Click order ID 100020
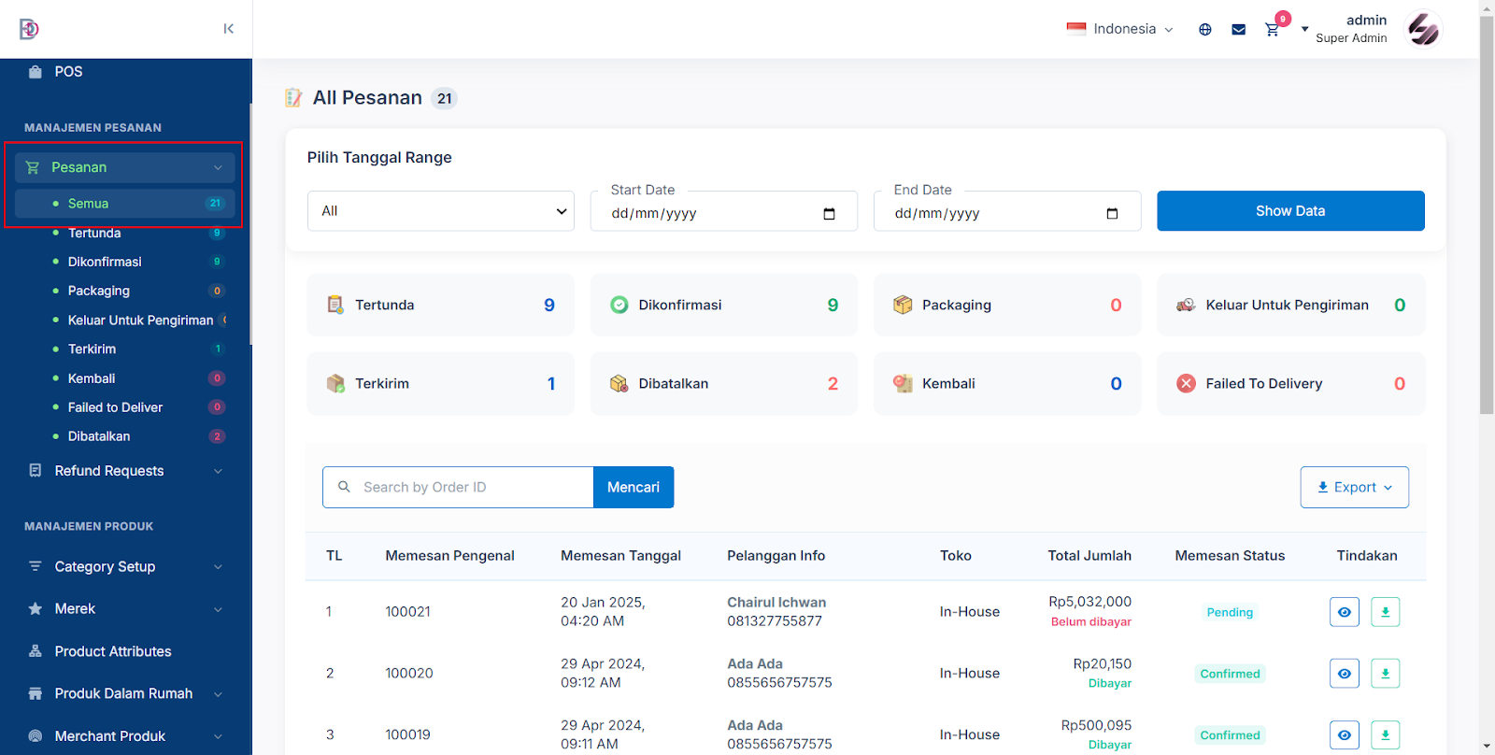 (x=409, y=674)
